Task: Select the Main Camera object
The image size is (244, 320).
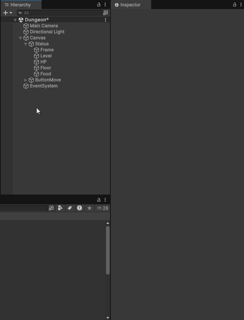Action: [x=44, y=26]
